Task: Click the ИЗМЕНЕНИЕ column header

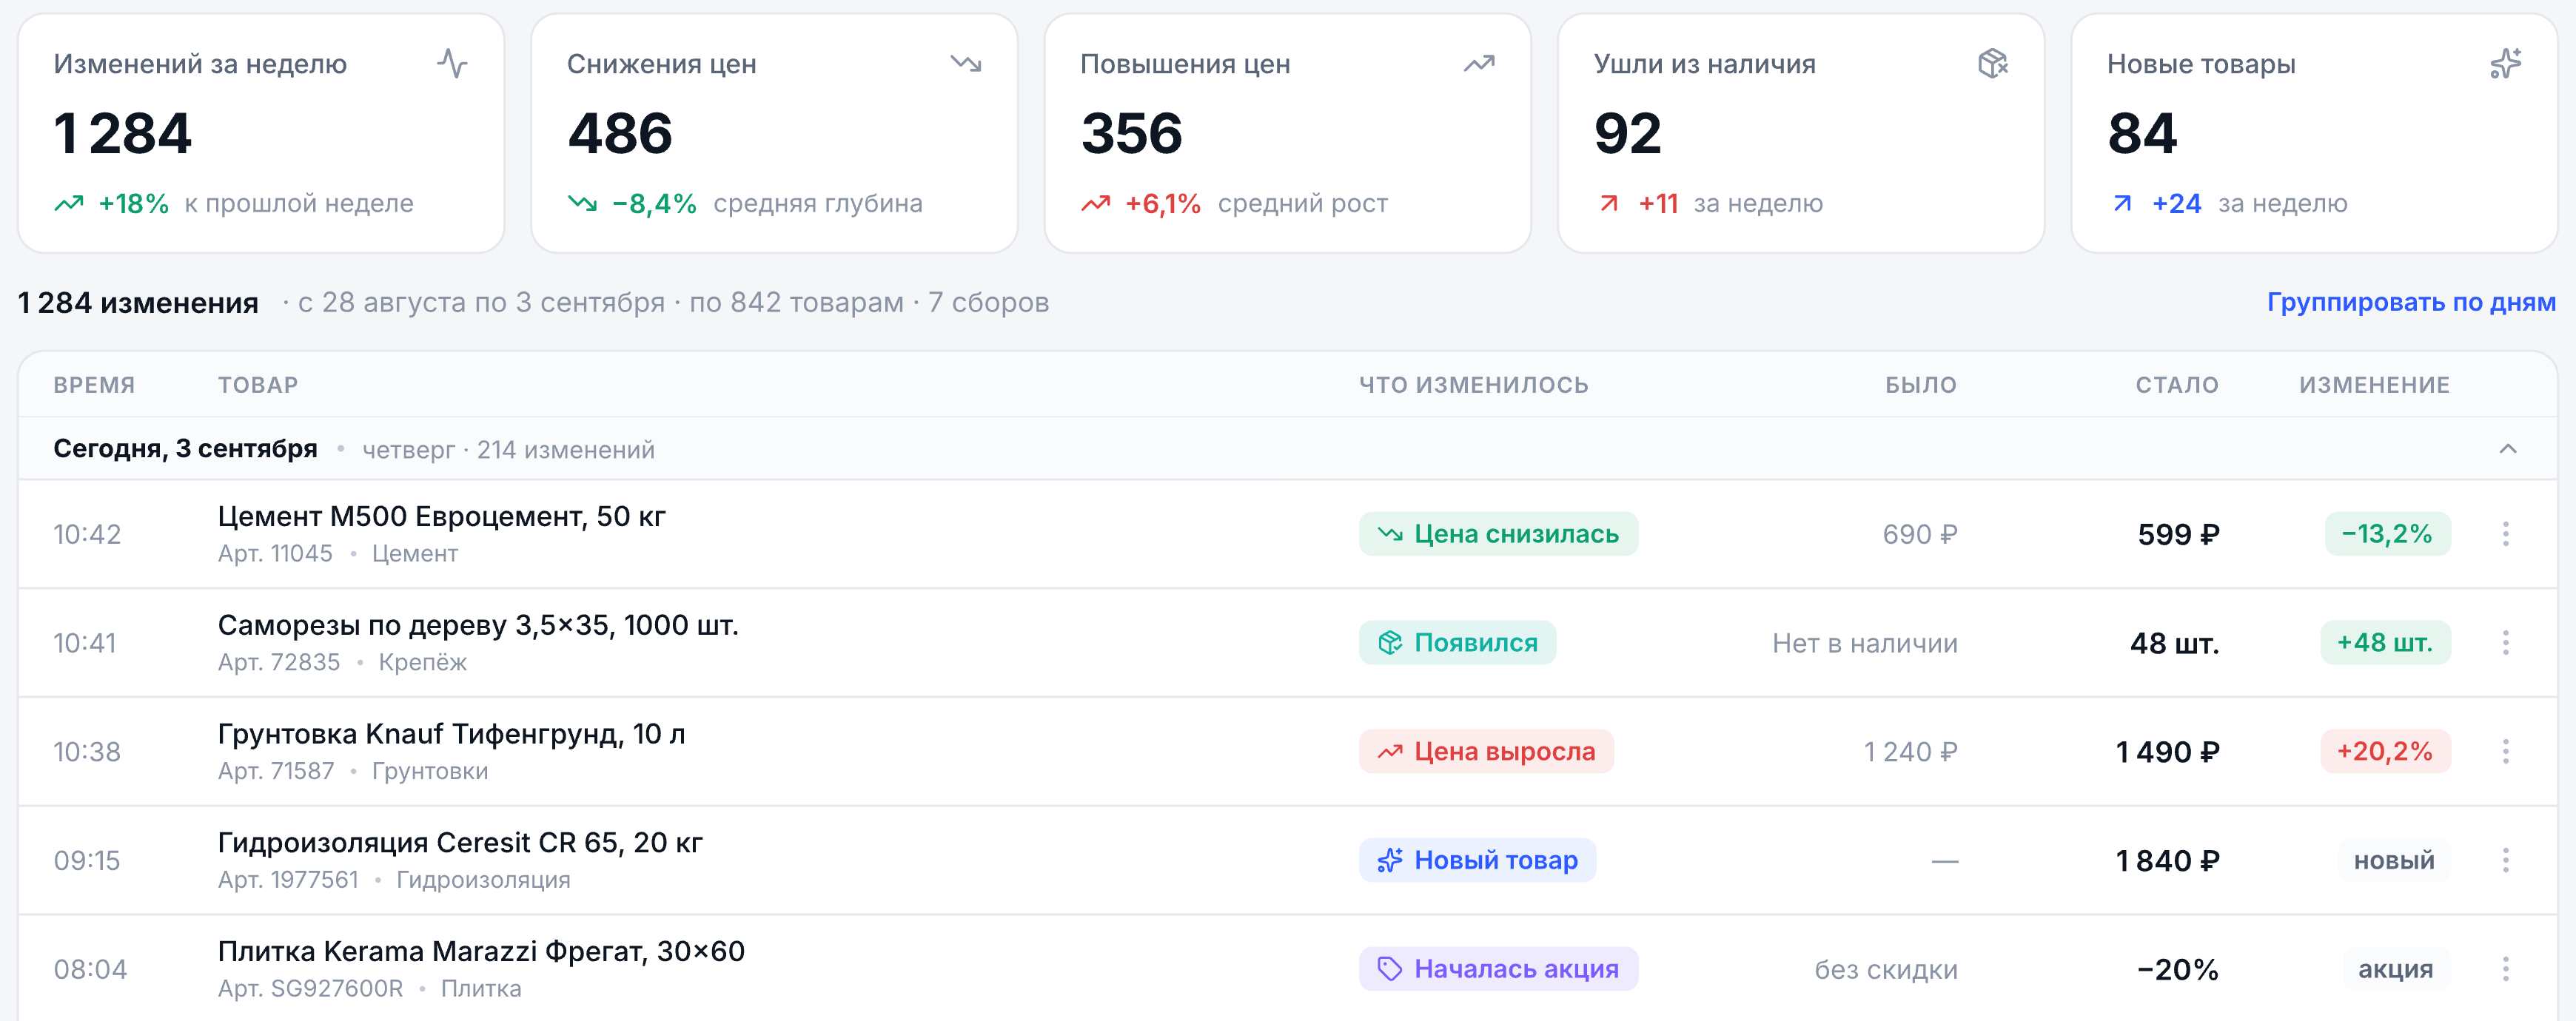Action: coord(2374,385)
